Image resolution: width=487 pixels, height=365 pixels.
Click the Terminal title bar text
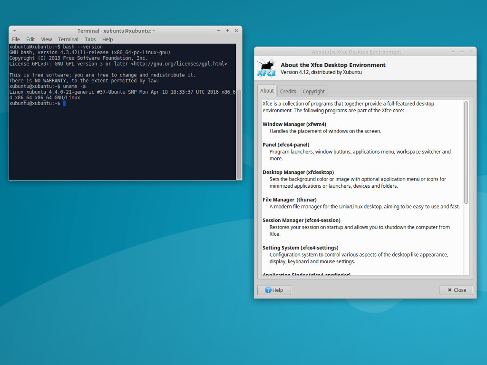tap(116, 31)
